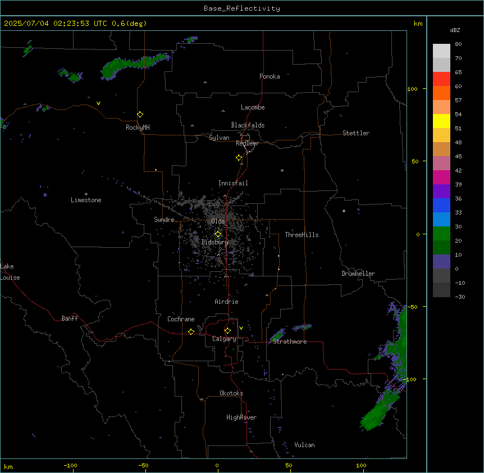This screenshot has width=484, height=473.
Task: Click the Okotoks label
Action: coord(231,393)
